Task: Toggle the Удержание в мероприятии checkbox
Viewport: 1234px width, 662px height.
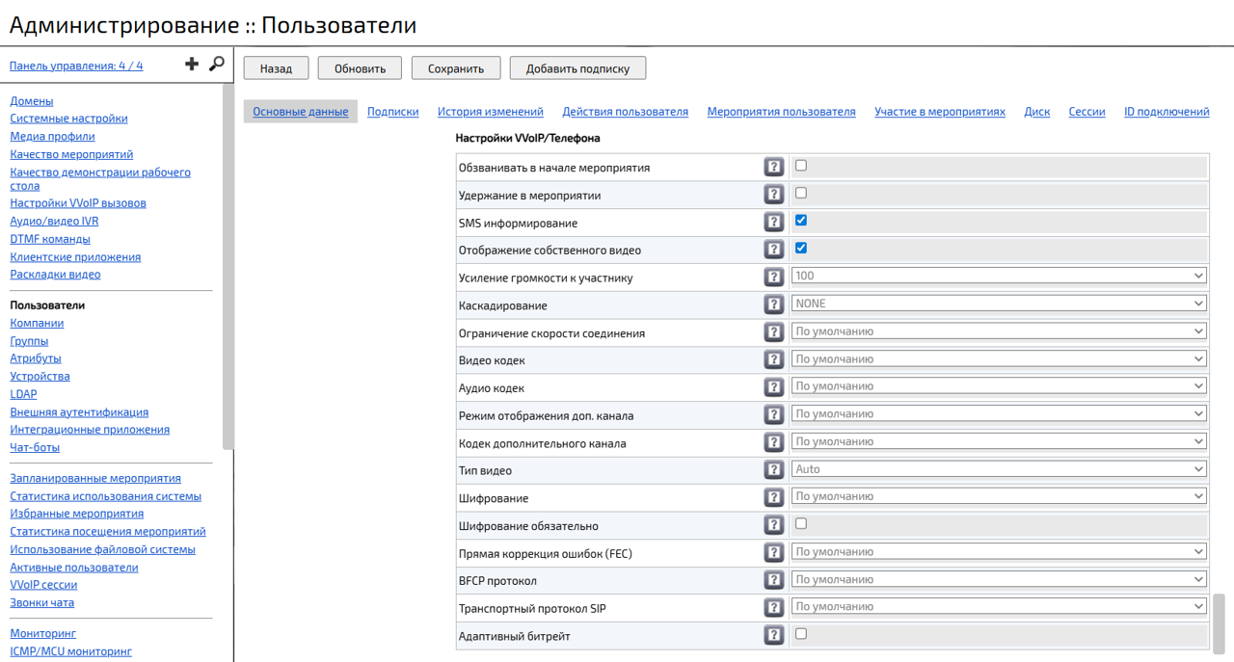Action: point(801,193)
